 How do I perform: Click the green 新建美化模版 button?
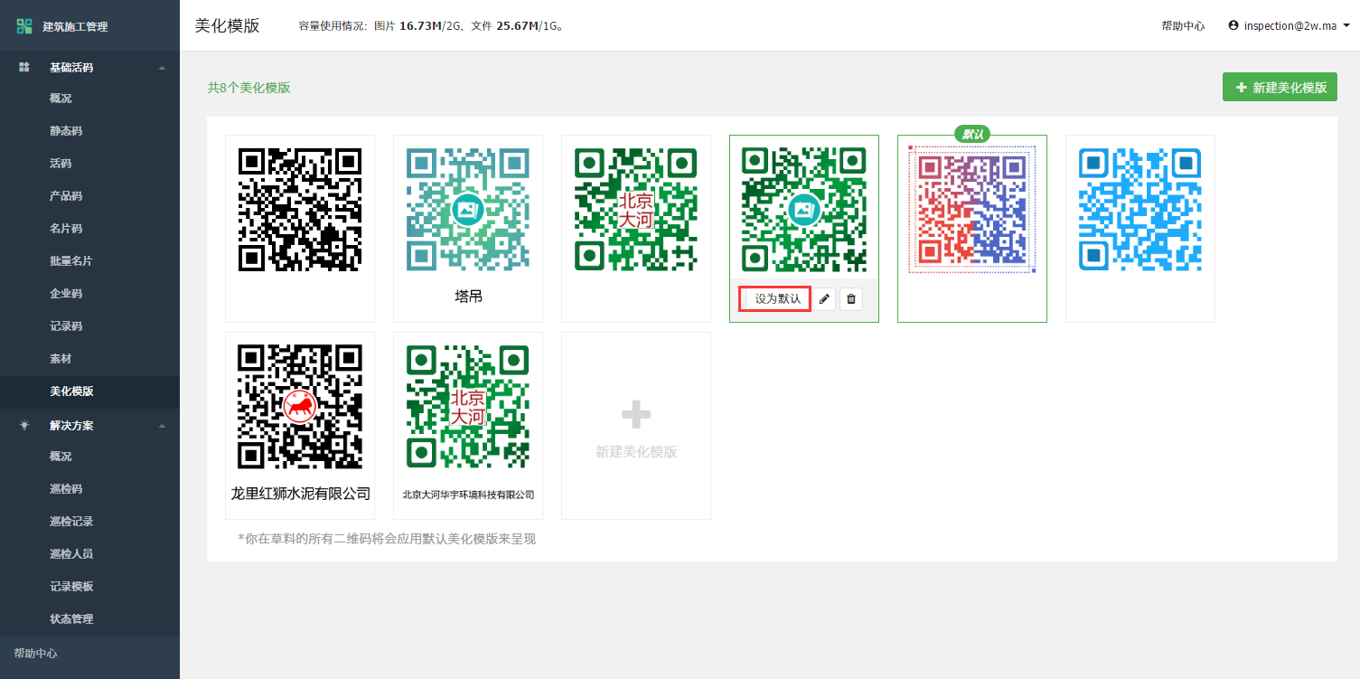click(1279, 88)
